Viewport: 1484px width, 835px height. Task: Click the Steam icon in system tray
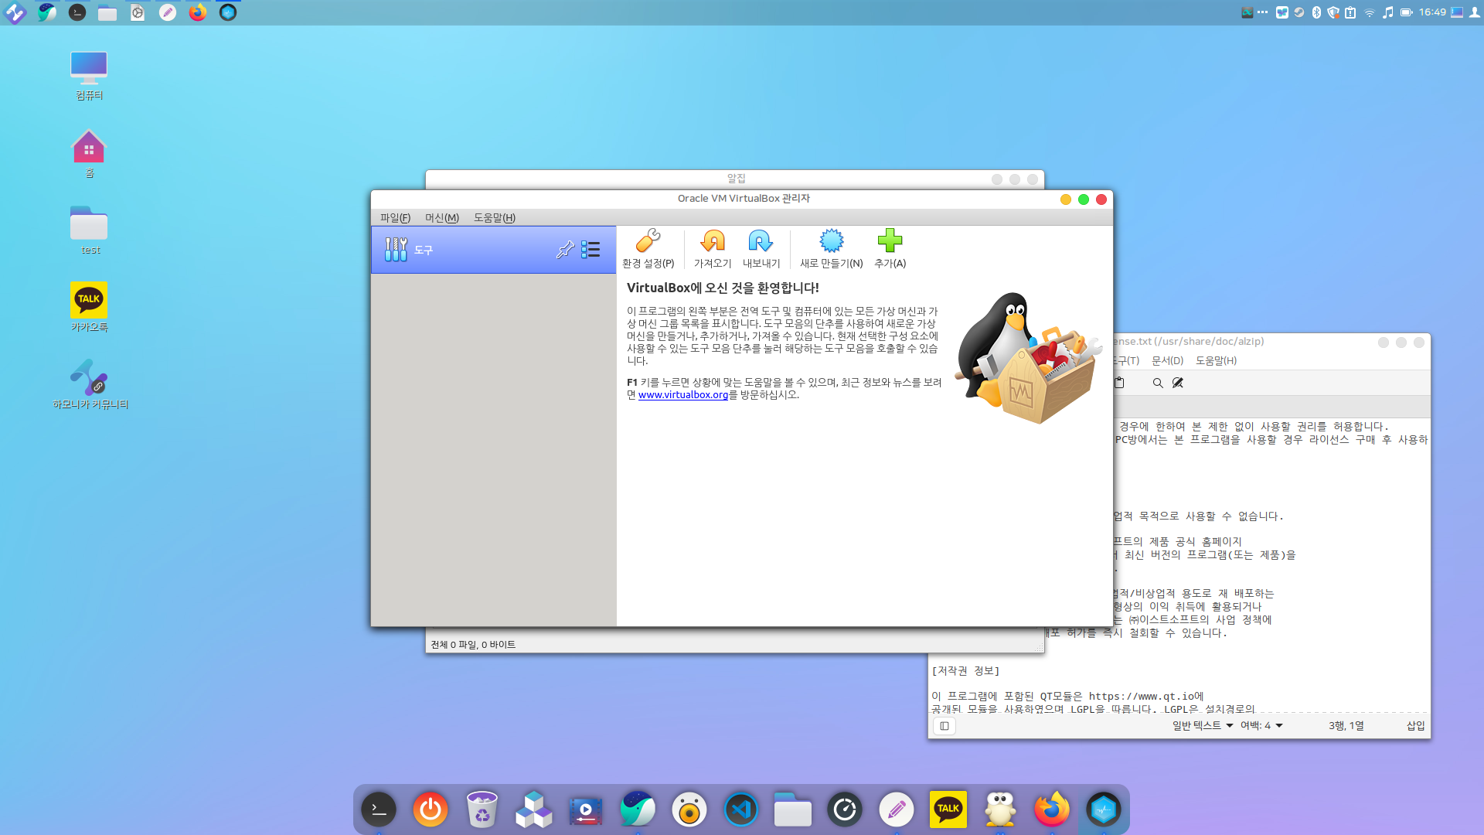pyautogui.click(x=1299, y=12)
